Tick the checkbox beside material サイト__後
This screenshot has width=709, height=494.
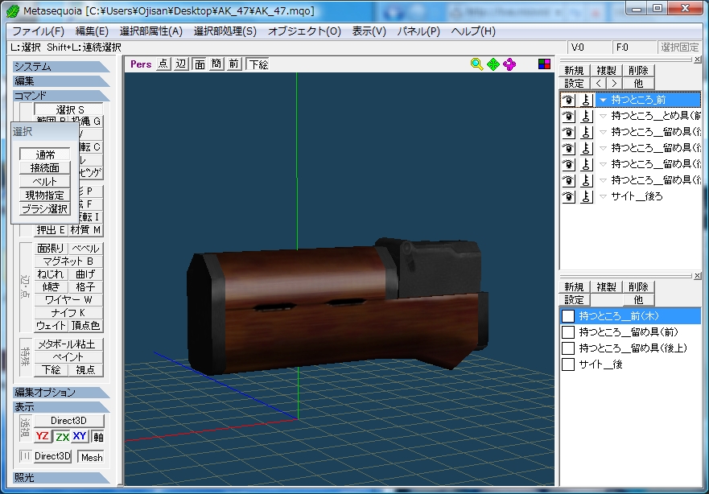(x=568, y=364)
